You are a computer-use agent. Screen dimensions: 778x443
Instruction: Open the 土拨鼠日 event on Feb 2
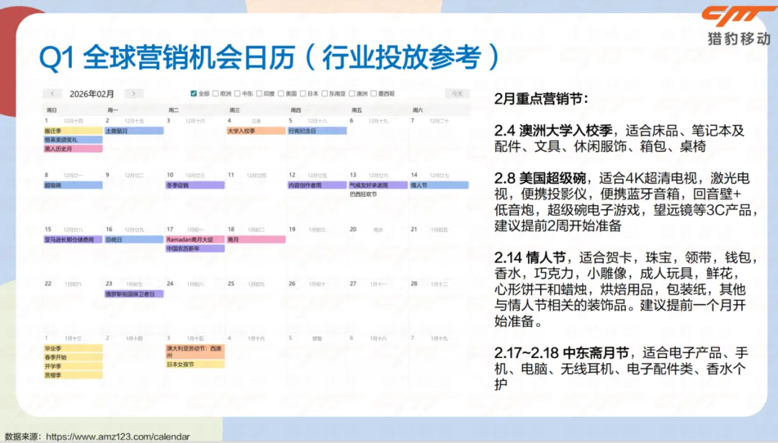[x=134, y=131]
